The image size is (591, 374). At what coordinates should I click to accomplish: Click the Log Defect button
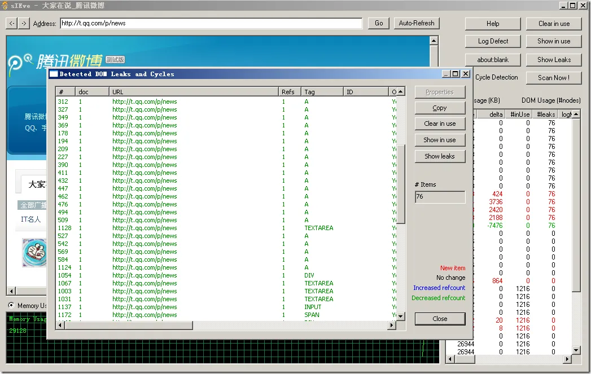pos(493,41)
